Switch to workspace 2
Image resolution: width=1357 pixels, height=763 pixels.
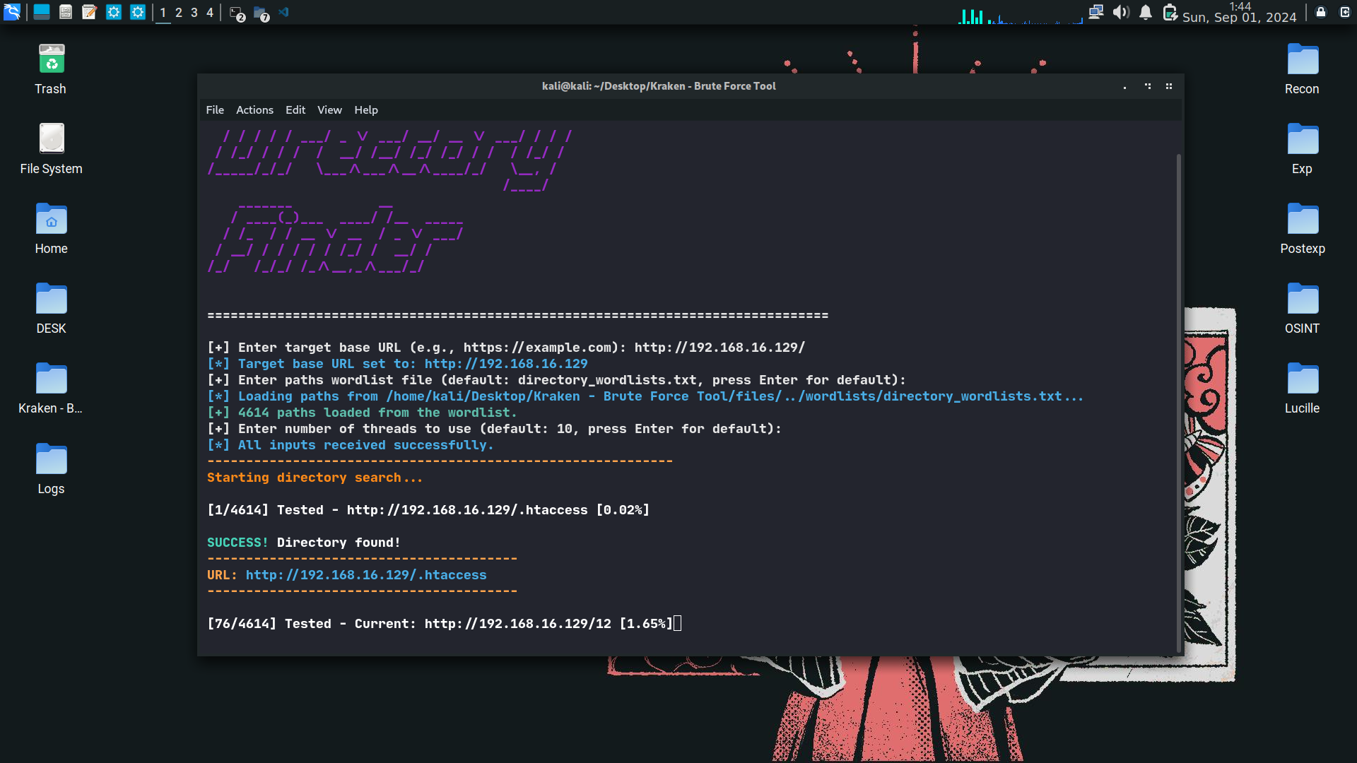179,13
